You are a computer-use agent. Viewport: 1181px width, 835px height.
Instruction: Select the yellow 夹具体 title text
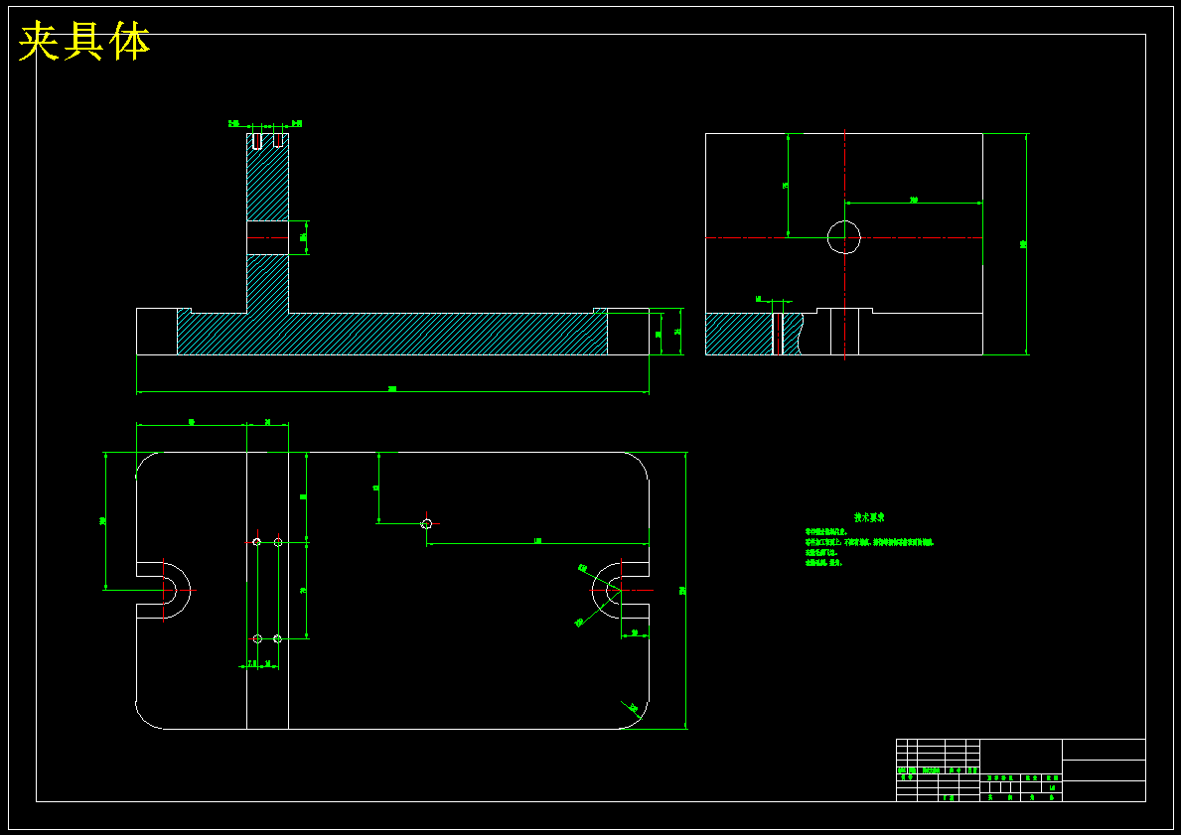click(84, 41)
